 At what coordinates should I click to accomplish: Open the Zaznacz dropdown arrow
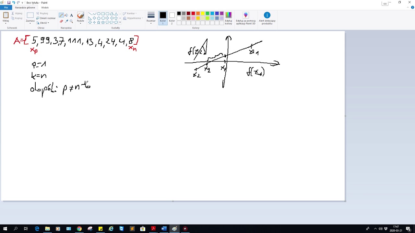click(x=30, y=23)
